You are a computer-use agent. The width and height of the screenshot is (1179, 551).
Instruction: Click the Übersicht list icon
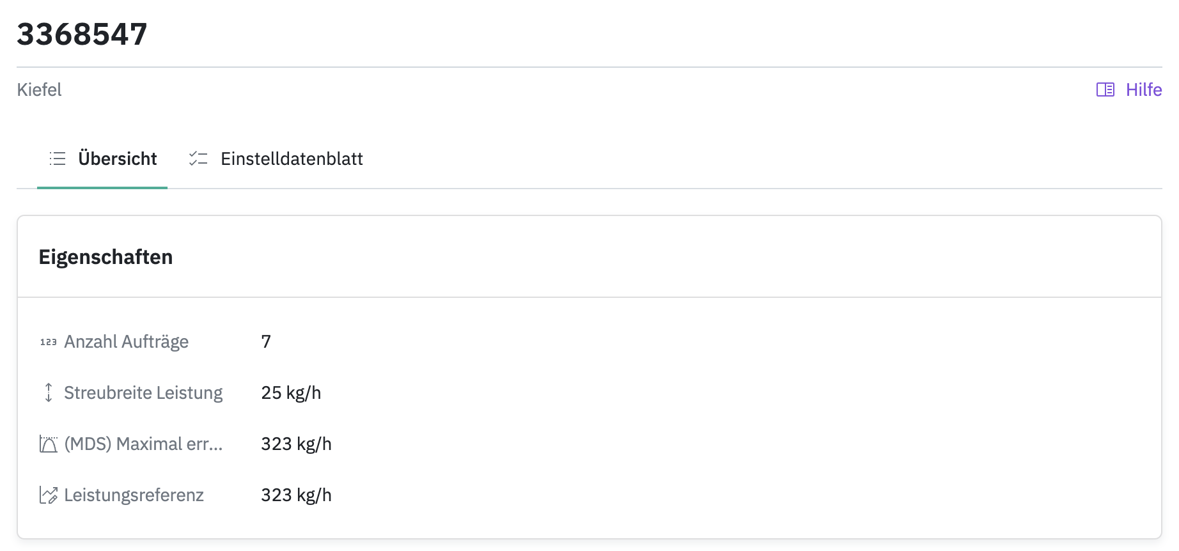[58, 159]
